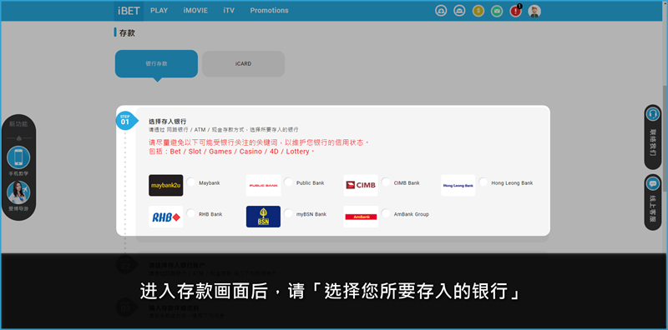Click the Hong Leong Bank logo
The height and width of the screenshot is (330, 668).
click(x=458, y=185)
